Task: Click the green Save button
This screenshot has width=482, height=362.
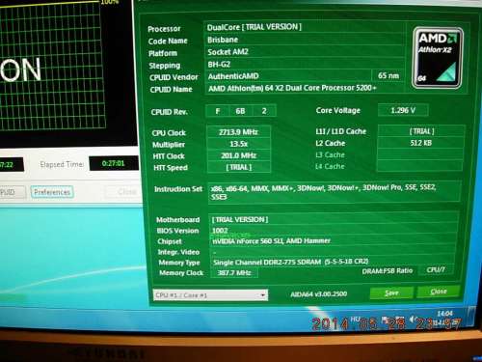Action: tap(391, 292)
